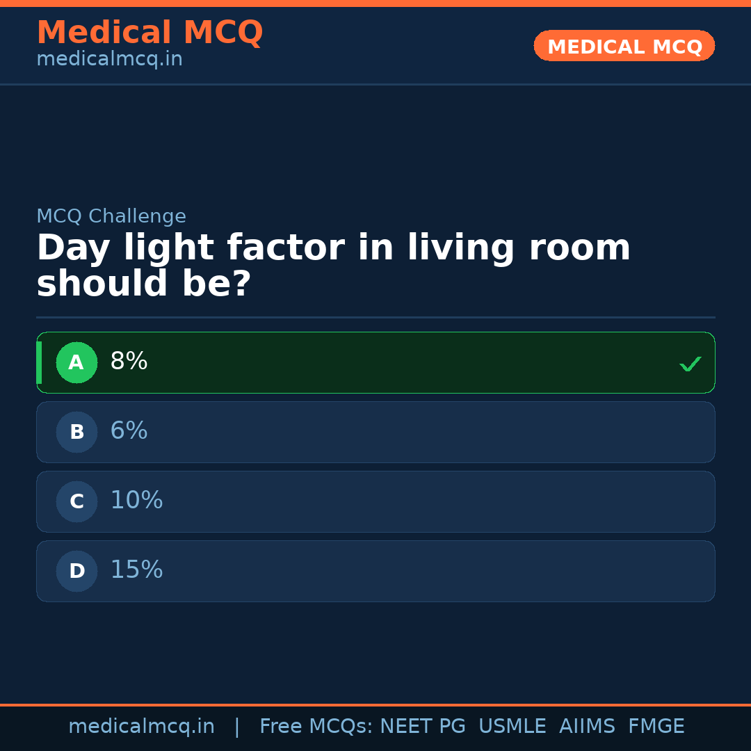Select NEET PG in the footer
751x751 pixels.
coord(423,727)
